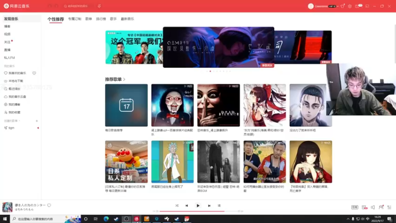396x223 pixels.
Task: Show the right red banner
Action: pyautogui.click(x=303, y=47)
